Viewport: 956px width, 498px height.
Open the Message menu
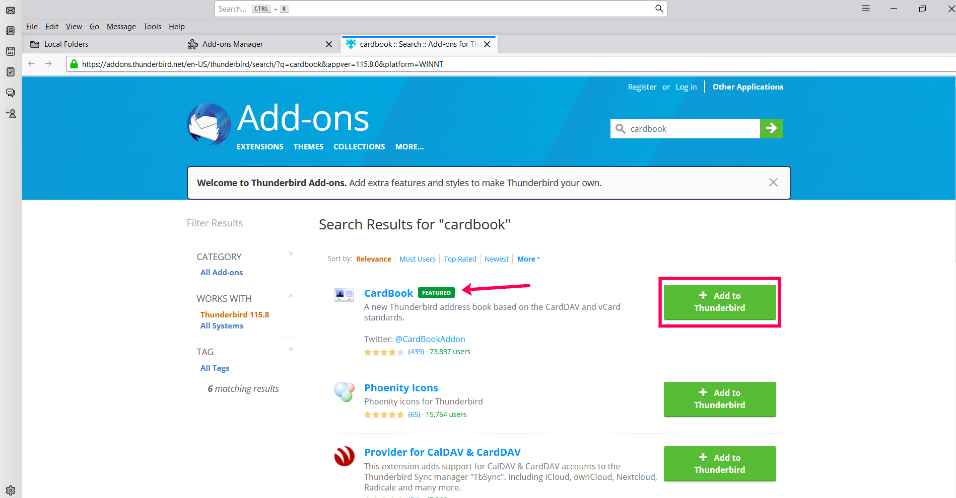click(121, 27)
